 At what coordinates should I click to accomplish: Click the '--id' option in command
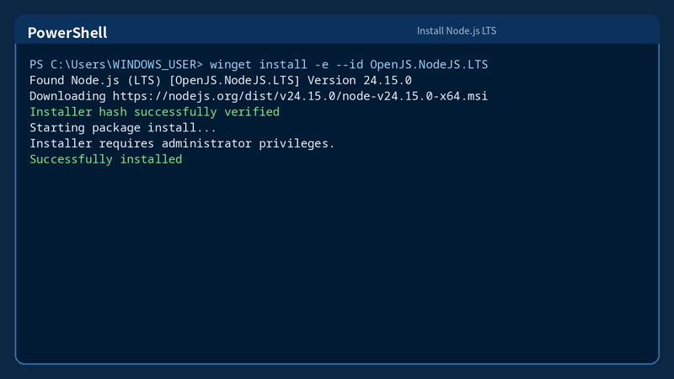click(x=349, y=65)
